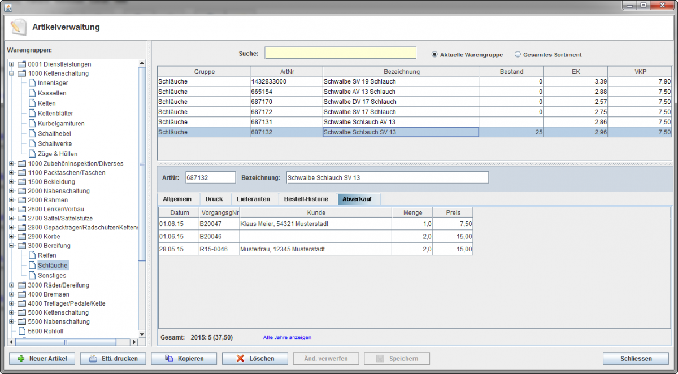
Task: Click the Kopieren copy icon
Action: (x=169, y=359)
